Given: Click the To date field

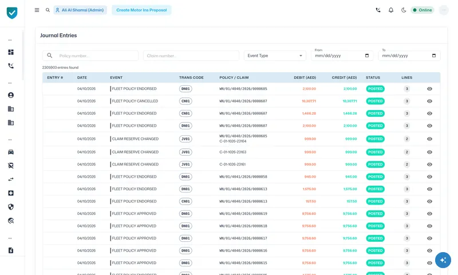Looking at the screenshot, I should click(x=409, y=56).
